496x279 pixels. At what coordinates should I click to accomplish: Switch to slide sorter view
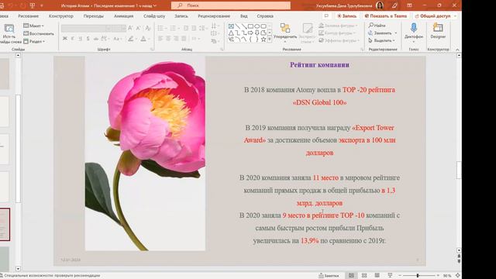364,276
